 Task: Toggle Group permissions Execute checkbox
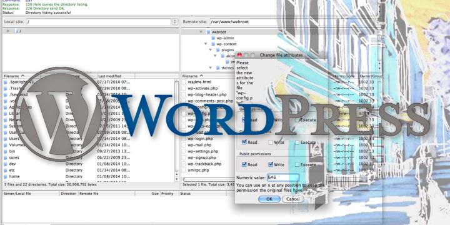click(x=297, y=142)
